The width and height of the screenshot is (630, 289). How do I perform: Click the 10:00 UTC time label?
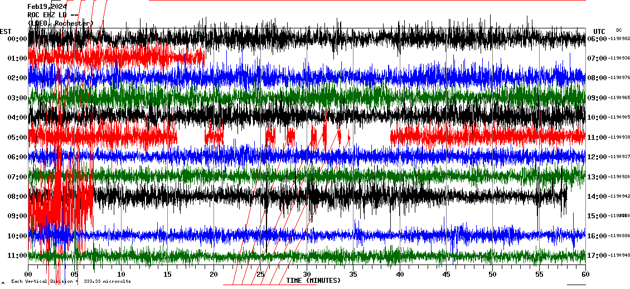coord(597,117)
